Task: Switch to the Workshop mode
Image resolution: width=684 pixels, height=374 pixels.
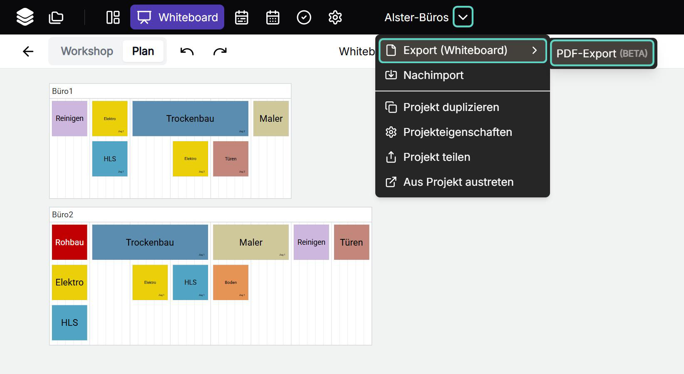Action: 87,51
